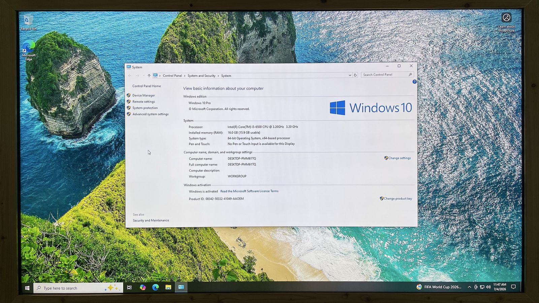Open the volume speaker tray icon
The width and height of the screenshot is (539, 303).
[488, 287]
